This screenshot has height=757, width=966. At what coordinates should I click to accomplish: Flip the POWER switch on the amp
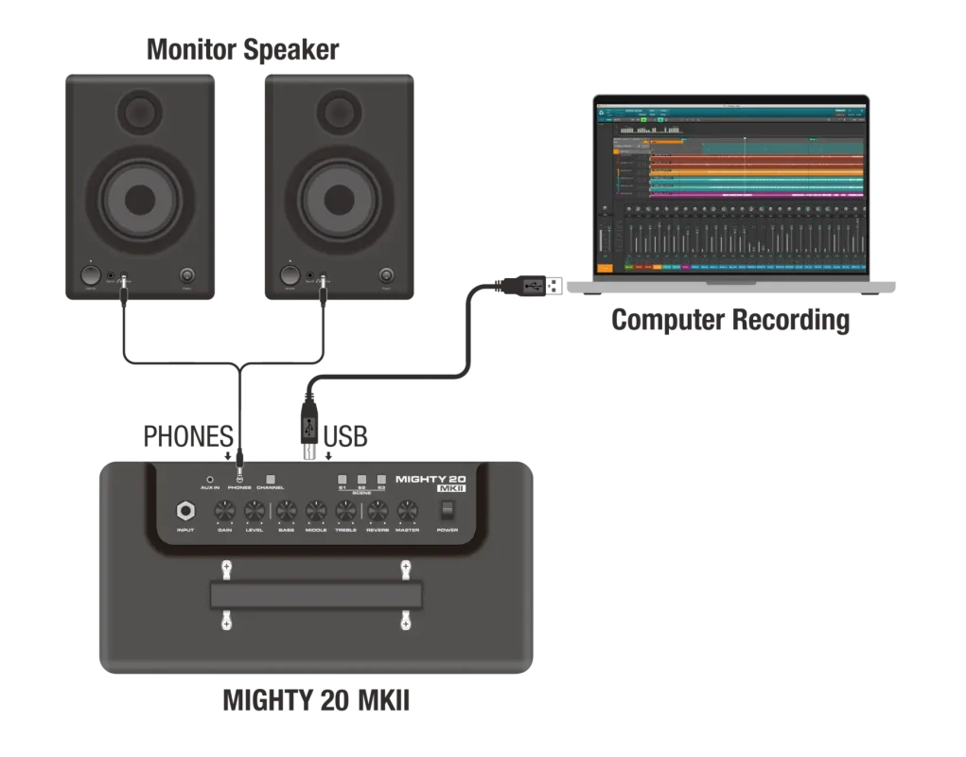click(x=447, y=510)
